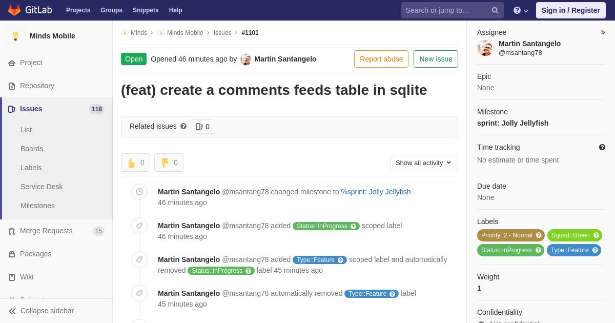This screenshot has height=323, width=615.
Task: Click the Related issues help icon
Action: (x=183, y=126)
